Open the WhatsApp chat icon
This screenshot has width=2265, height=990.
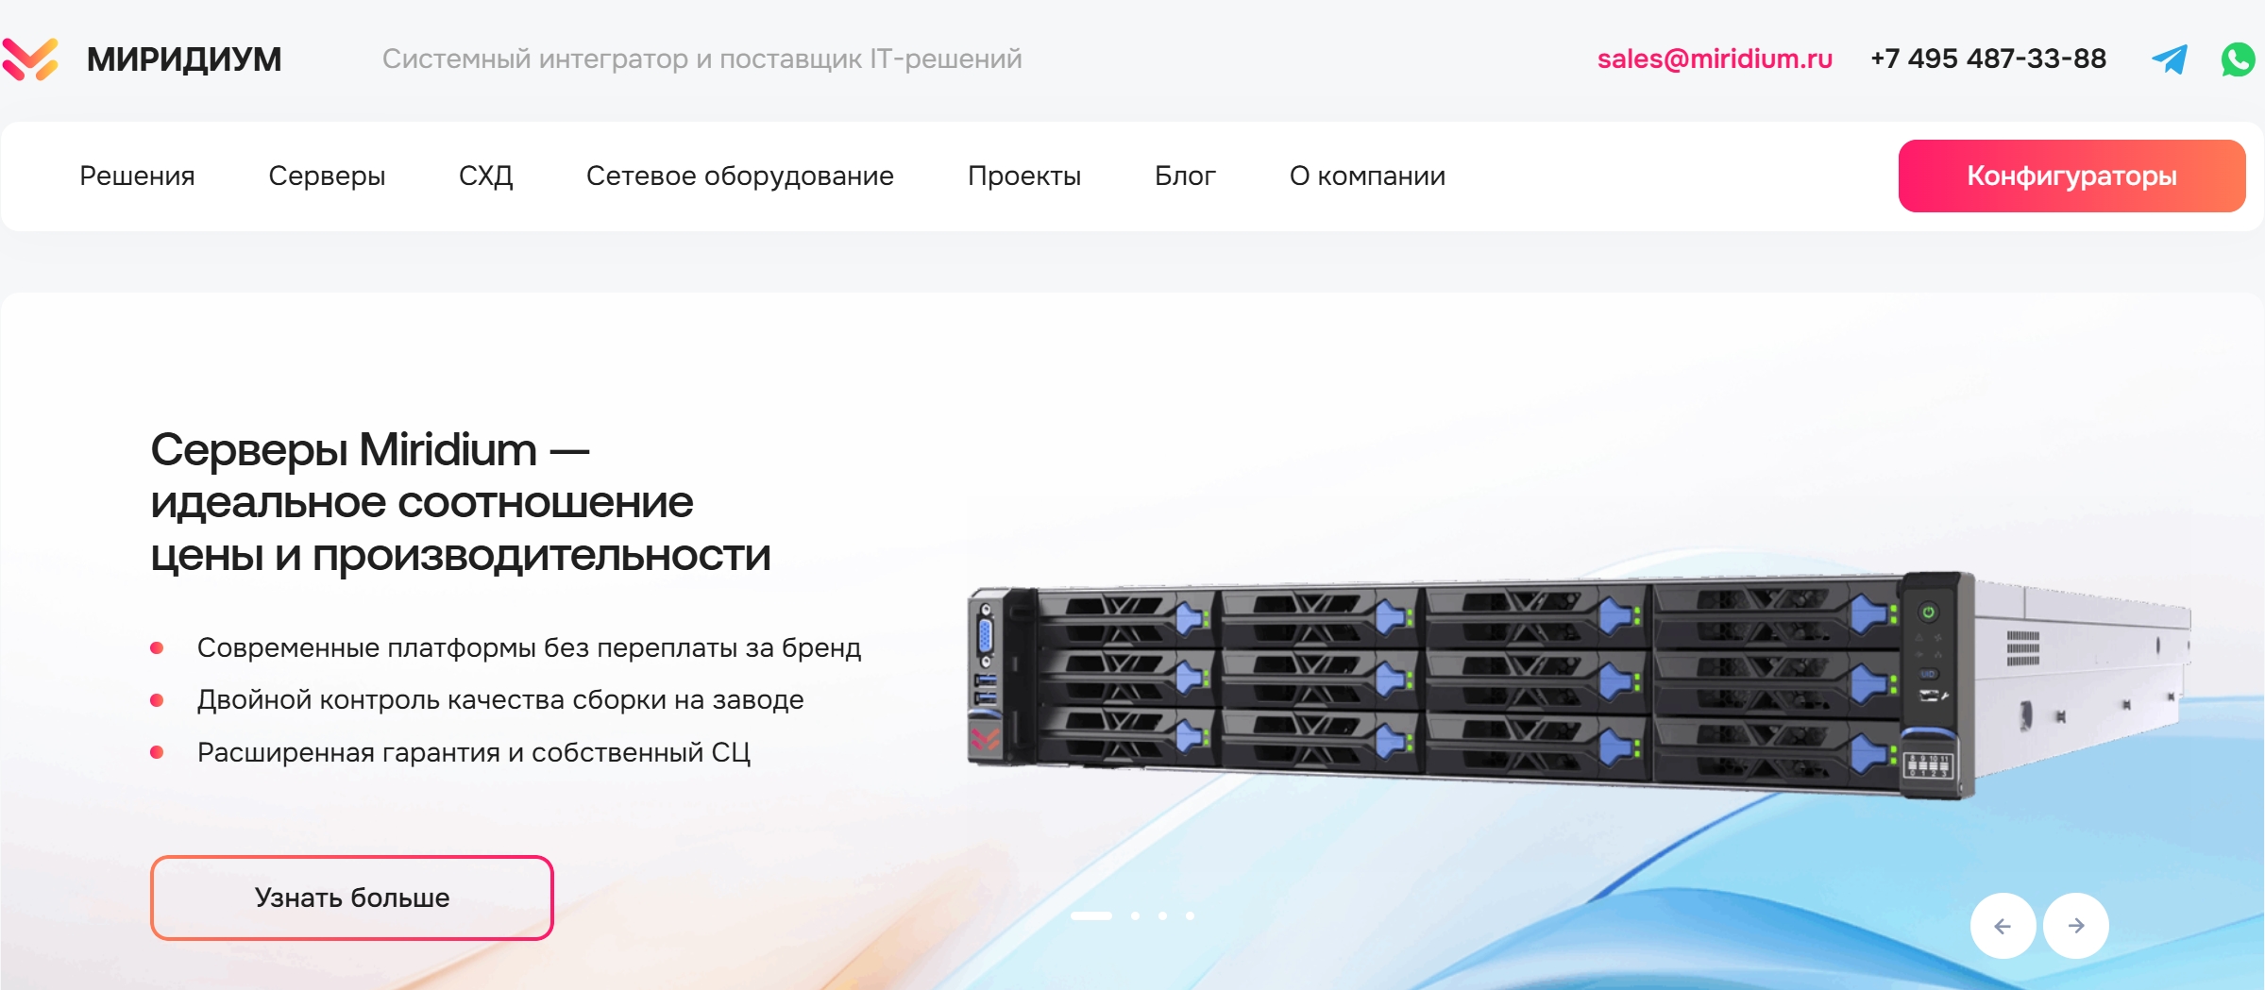click(2238, 59)
